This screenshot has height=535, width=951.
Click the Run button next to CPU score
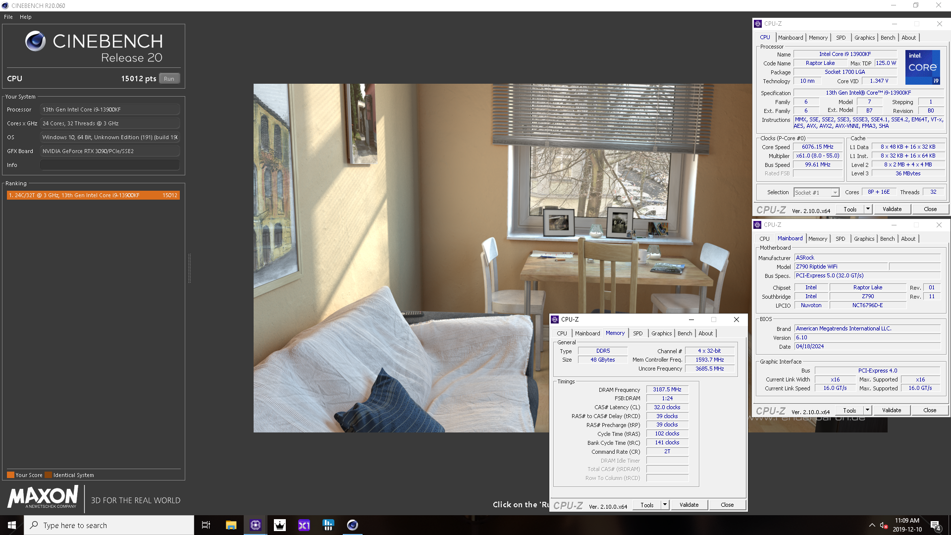(x=169, y=79)
